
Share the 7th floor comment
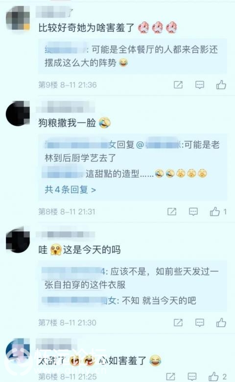[x=178, y=322]
